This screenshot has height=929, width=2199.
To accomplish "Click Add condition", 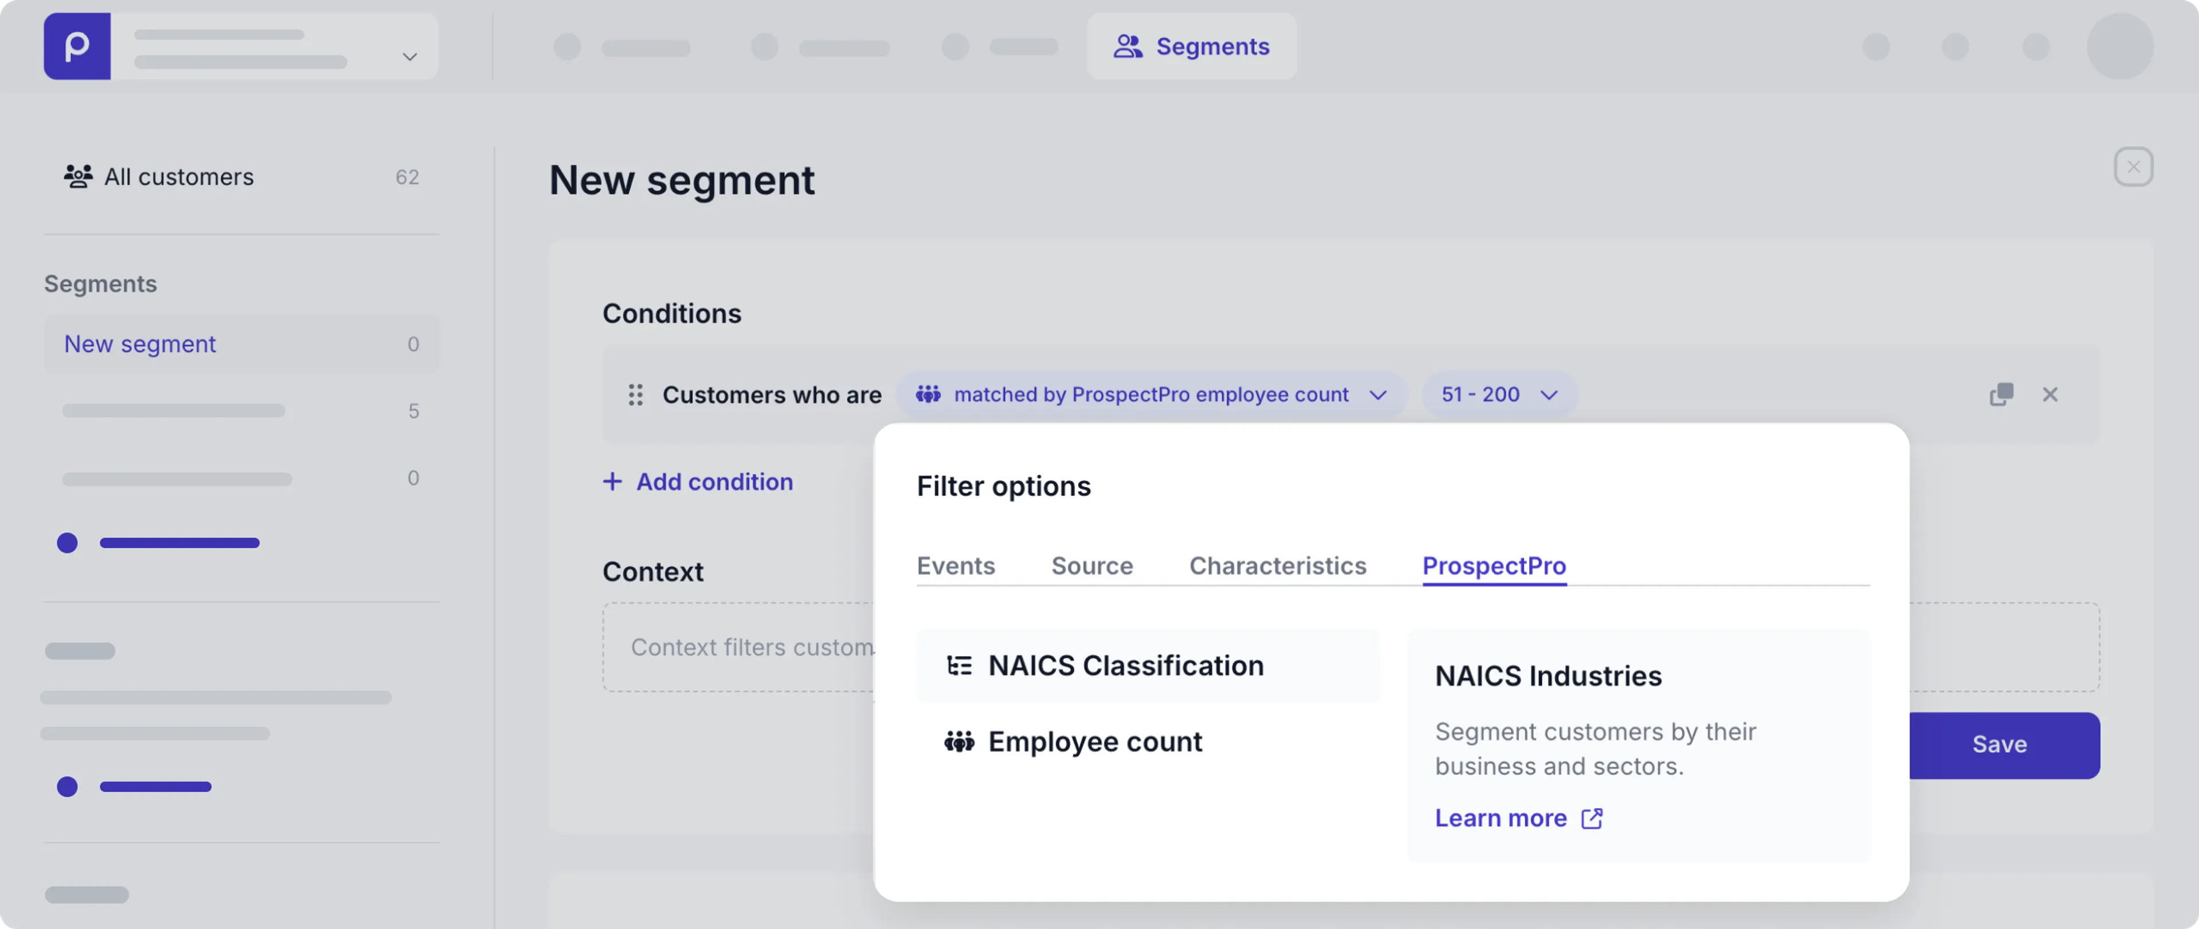I will (697, 481).
